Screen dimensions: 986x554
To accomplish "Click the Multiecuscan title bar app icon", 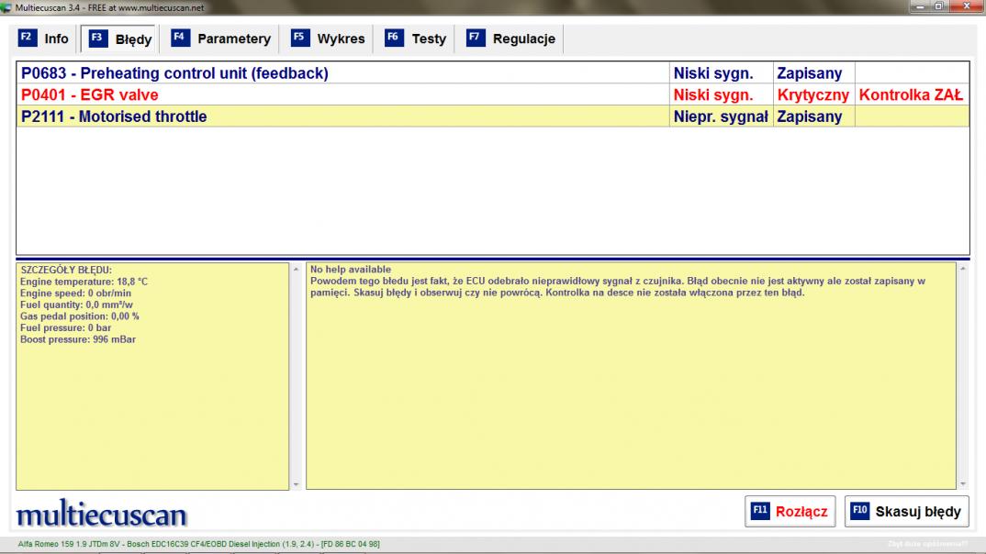I will (x=6, y=7).
